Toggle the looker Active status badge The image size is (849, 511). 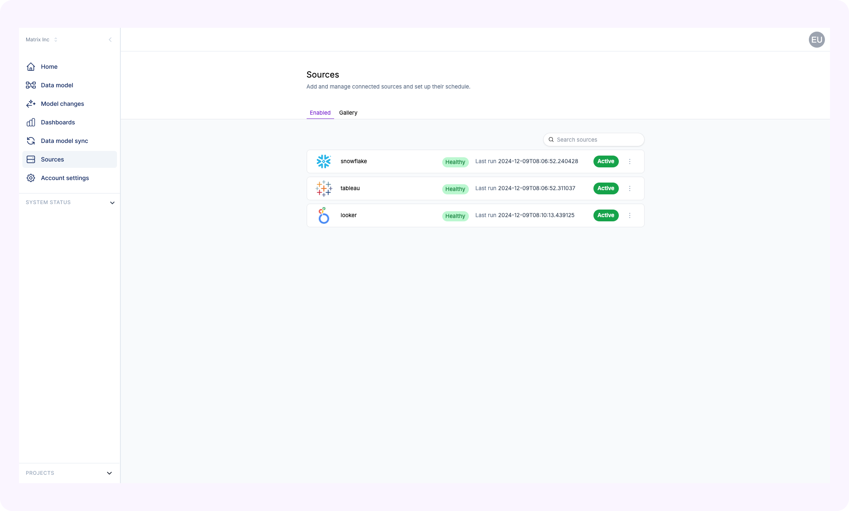click(606, 215)
